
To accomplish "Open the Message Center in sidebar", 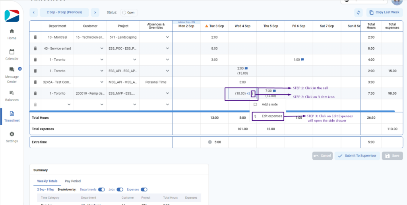I will pos(12,75).
